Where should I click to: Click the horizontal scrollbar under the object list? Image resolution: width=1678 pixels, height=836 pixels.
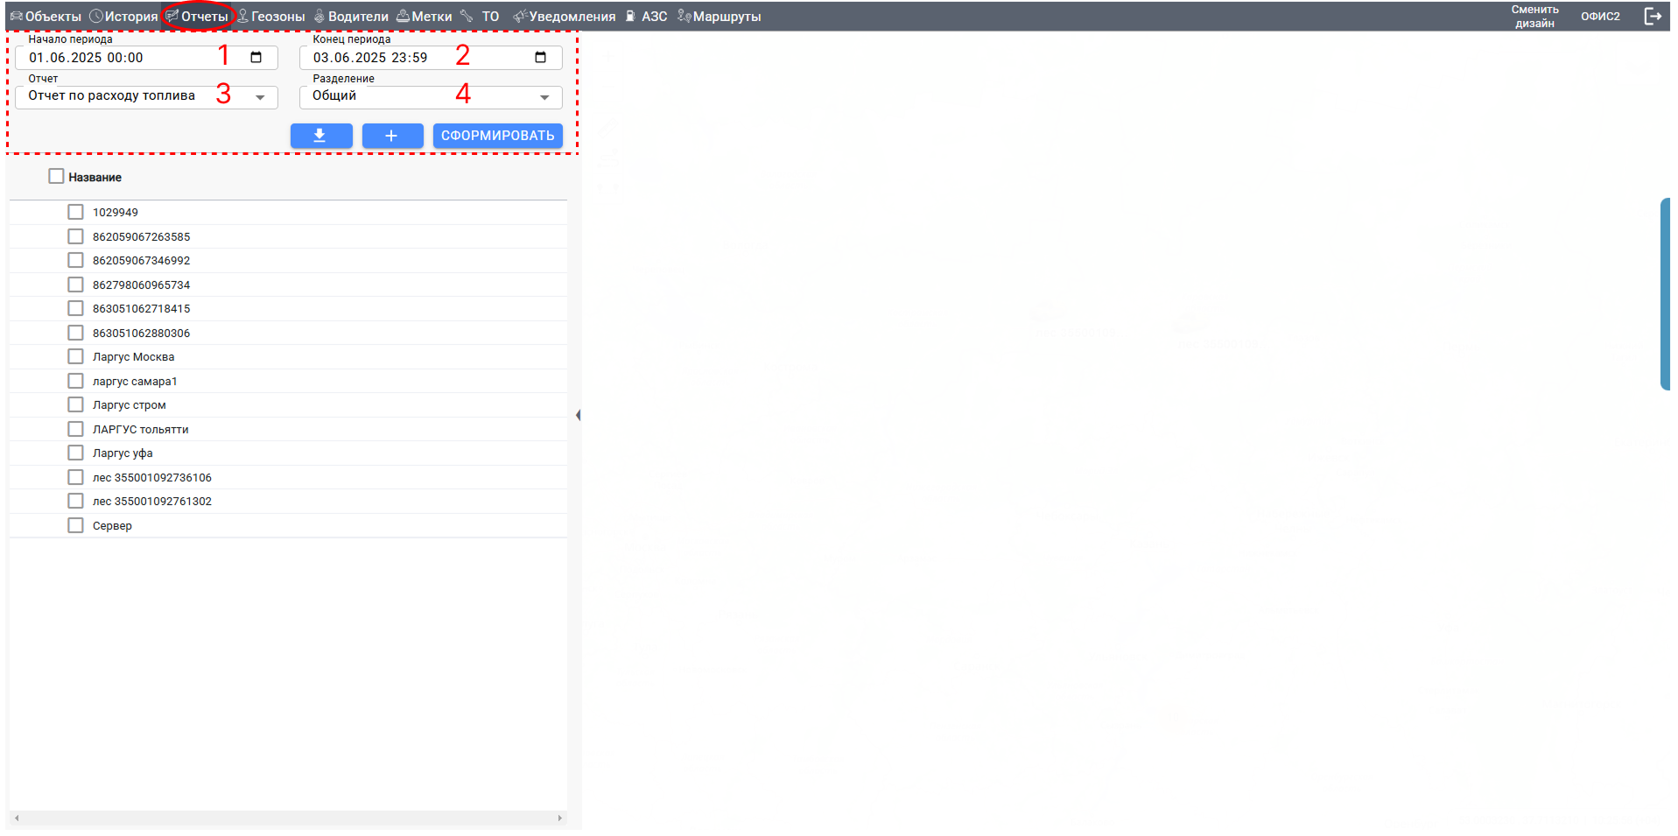pos(287,818)
